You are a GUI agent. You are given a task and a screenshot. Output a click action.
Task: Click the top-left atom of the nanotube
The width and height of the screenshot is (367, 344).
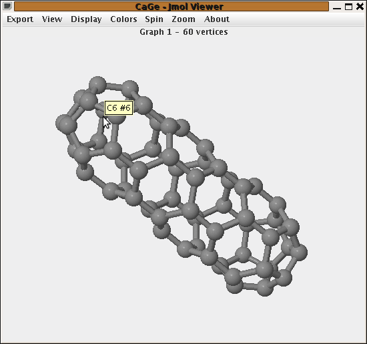97,85
